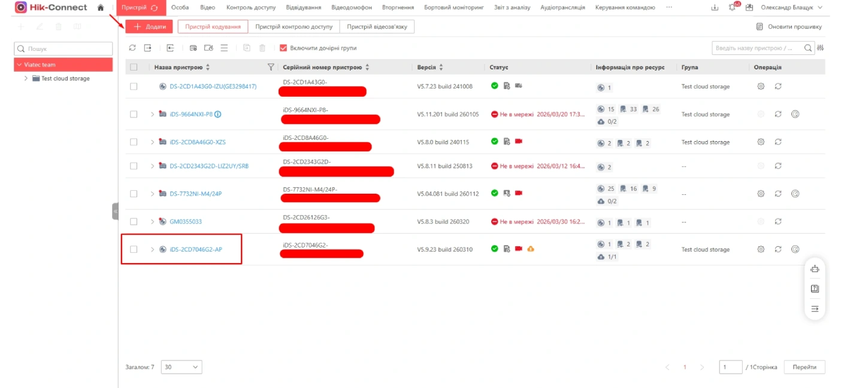This screenshot has width=841, height=388.
Task: Open the 'Особа' menu tab
Action: [x=180, y=7]
